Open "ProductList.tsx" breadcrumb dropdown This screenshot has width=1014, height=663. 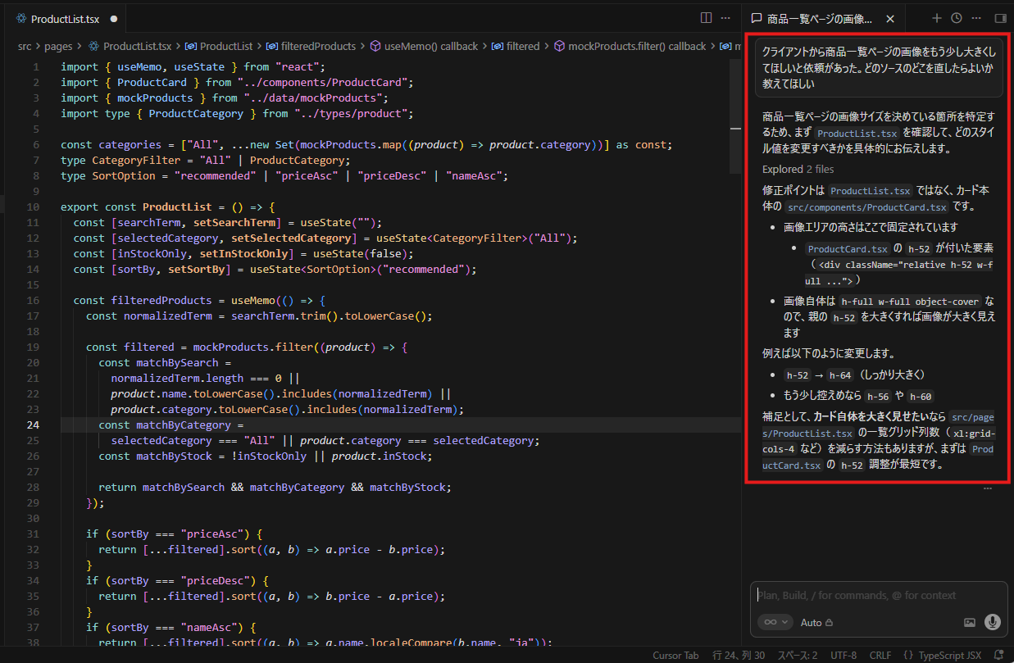click(130, 46)
